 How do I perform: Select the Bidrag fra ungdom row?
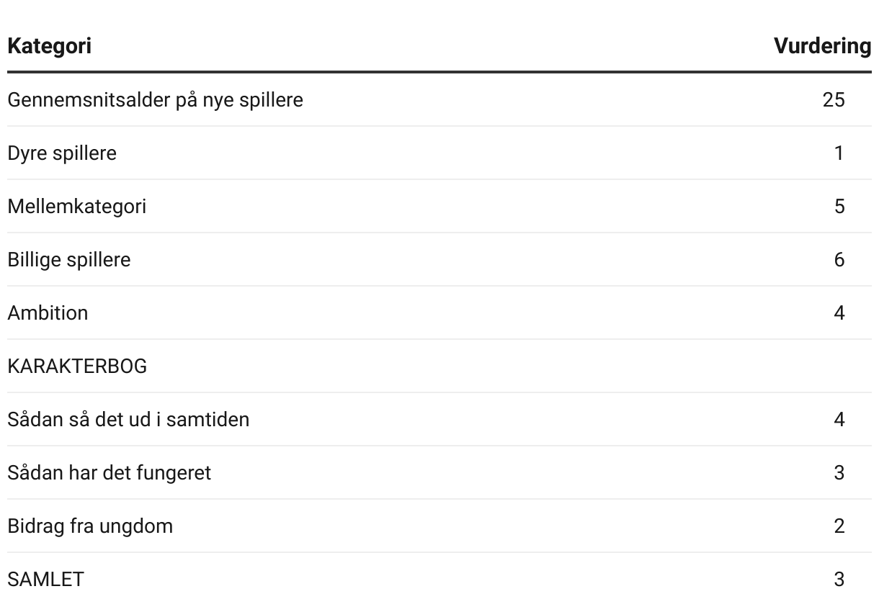(x=439, y=526)
